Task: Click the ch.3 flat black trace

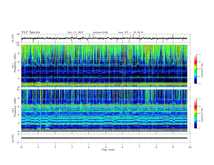Action: 104,138
